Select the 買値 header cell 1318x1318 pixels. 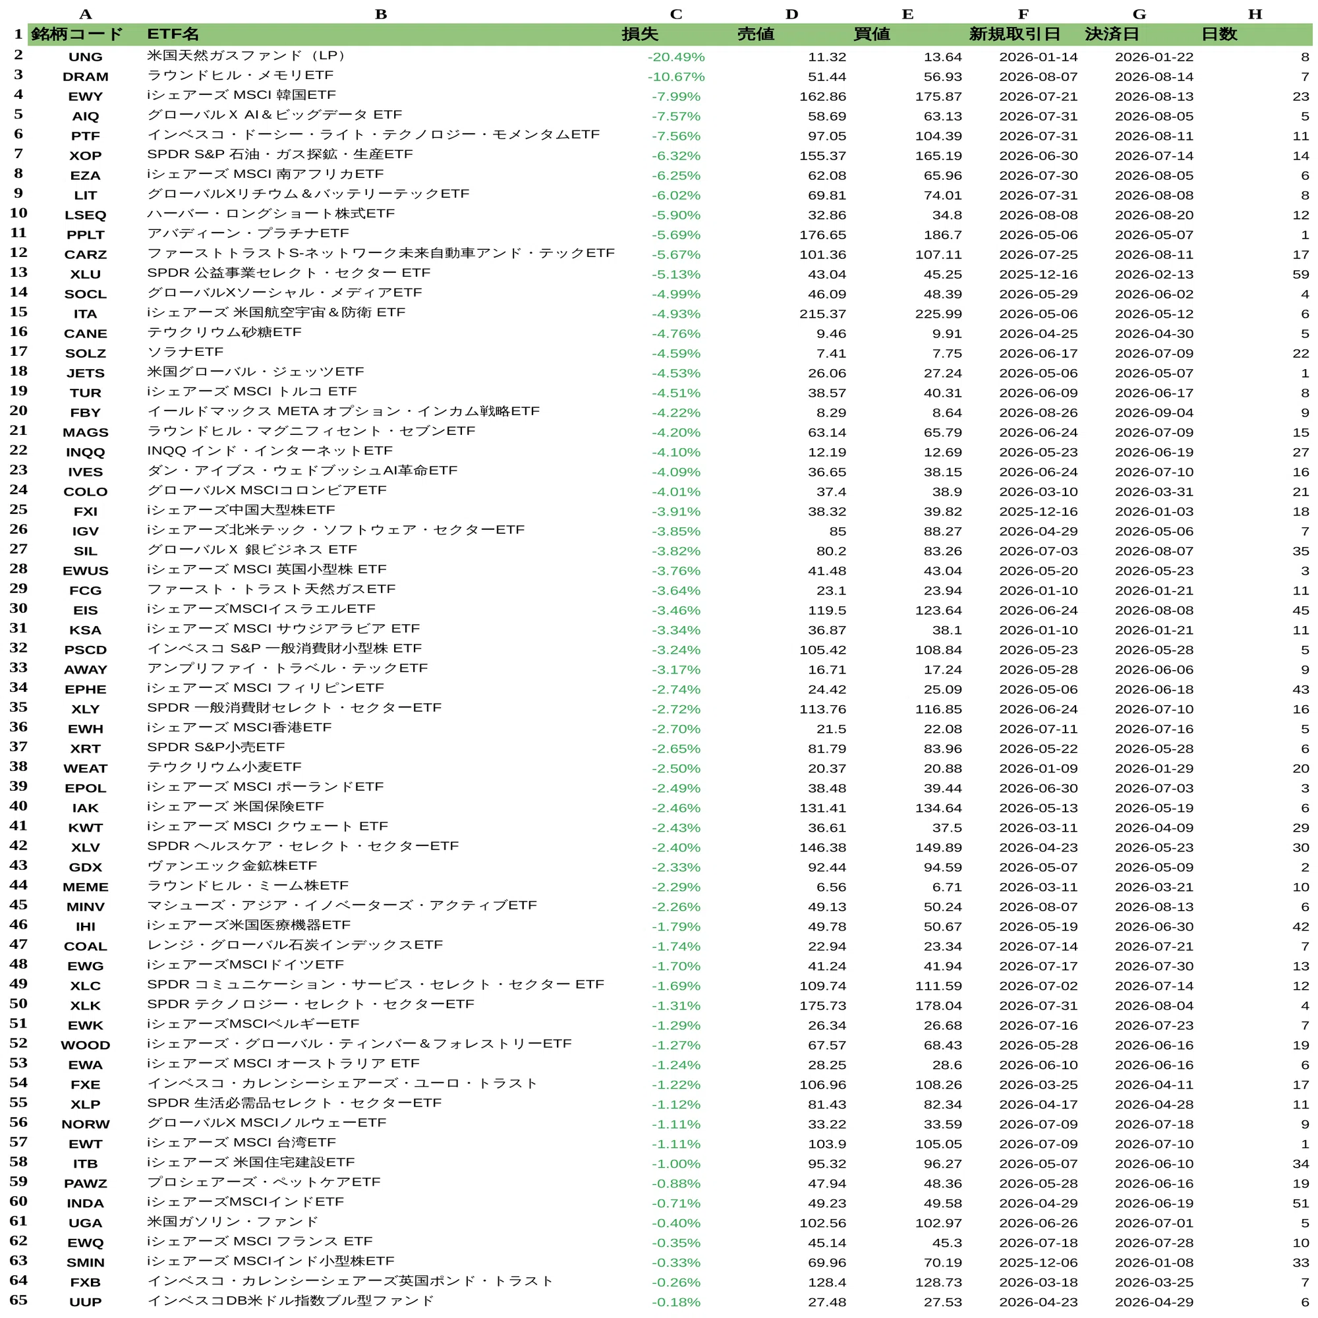coord(872,34)
